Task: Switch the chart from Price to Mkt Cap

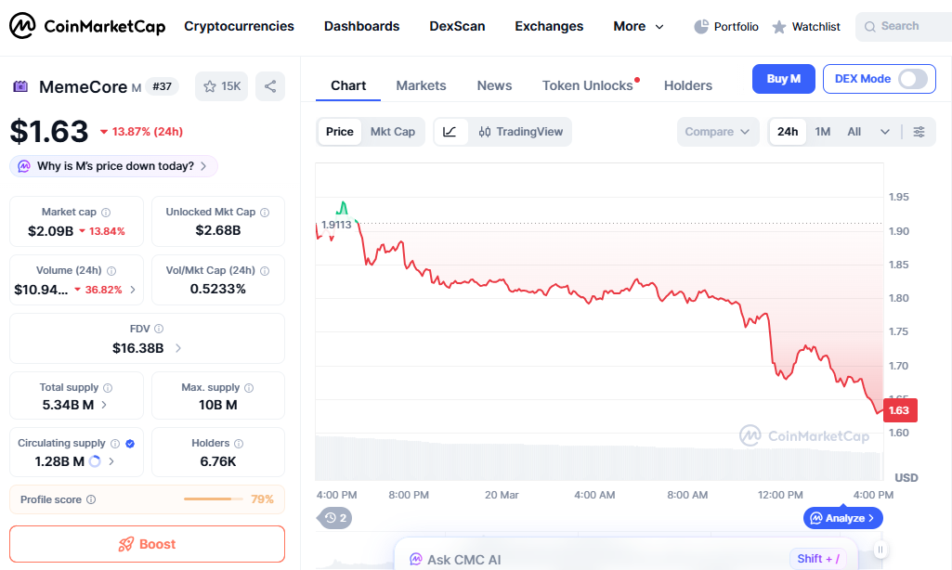Action: coord(392,132)
